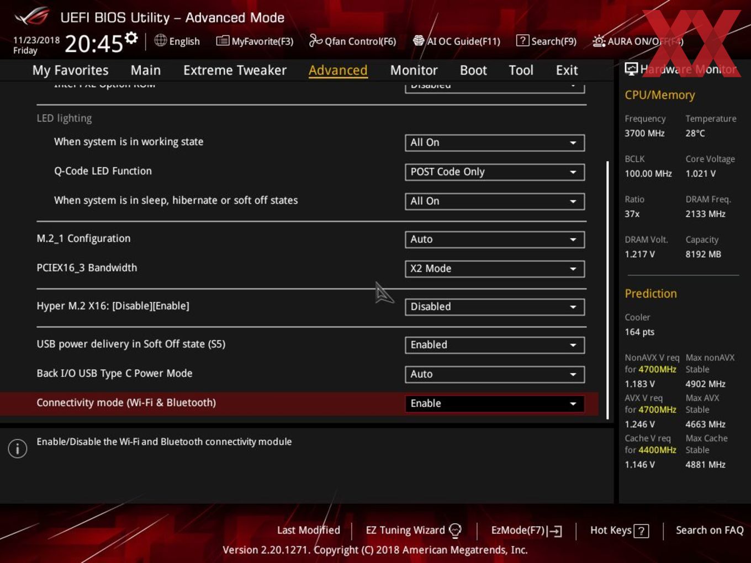Select 'Back I/O USB Type C Power Mode' label
Viewport: 751px width, 563px height.
pos(114,373)
